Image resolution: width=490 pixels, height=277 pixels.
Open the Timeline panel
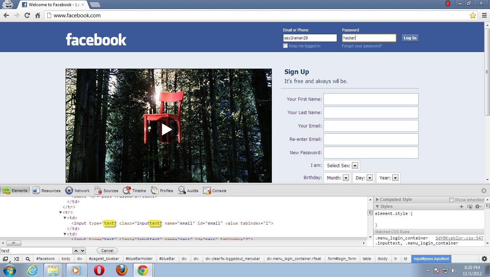coord(134,191)
